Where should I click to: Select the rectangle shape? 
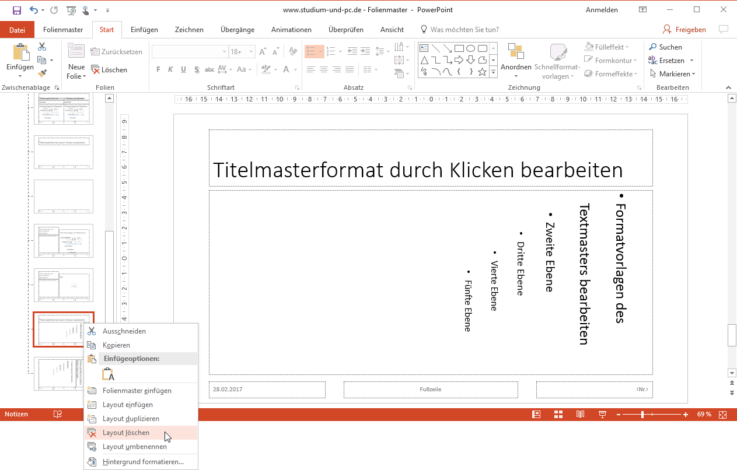point(459,48)
